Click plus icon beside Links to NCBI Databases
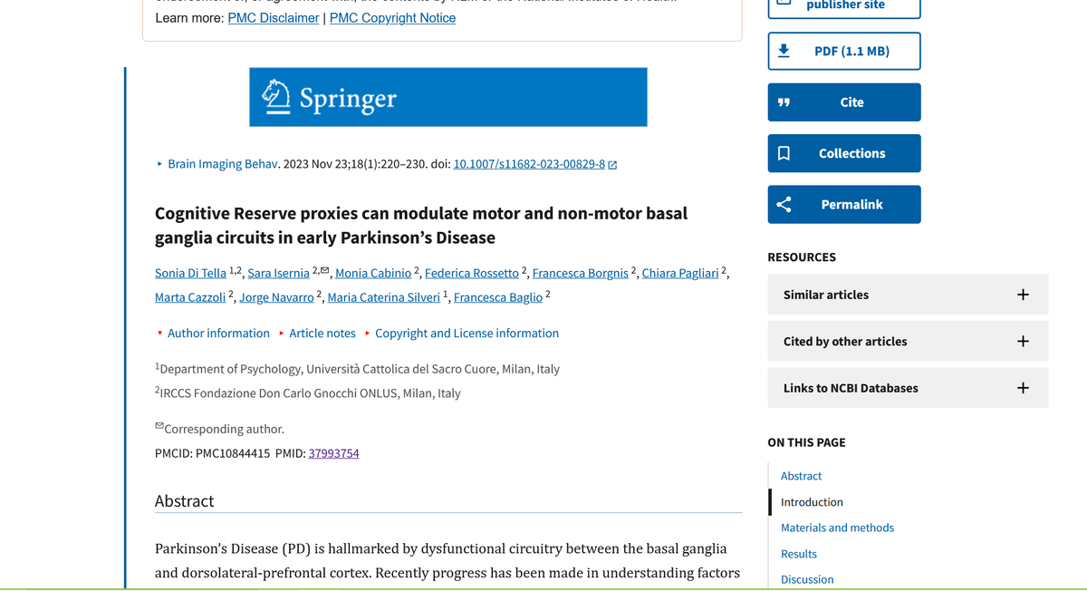This screenshot has height=591, width=1087. 1023,387
